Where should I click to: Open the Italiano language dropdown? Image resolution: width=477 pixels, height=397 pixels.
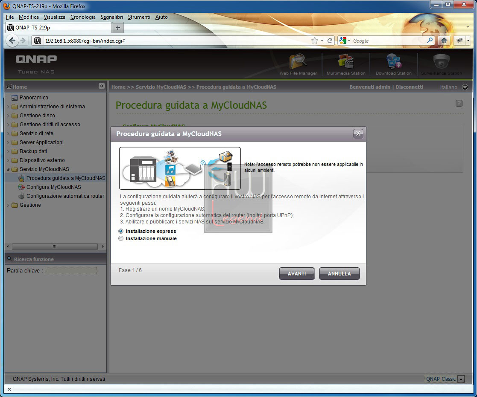[465, 87]
